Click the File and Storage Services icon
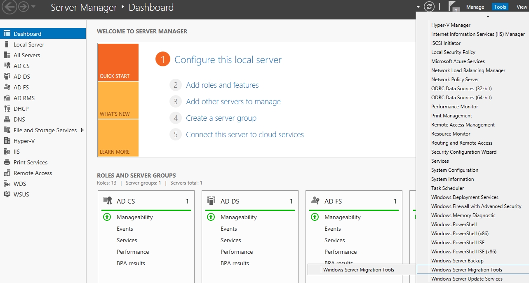Screen dimensions: 529x283 coord(7,130)
